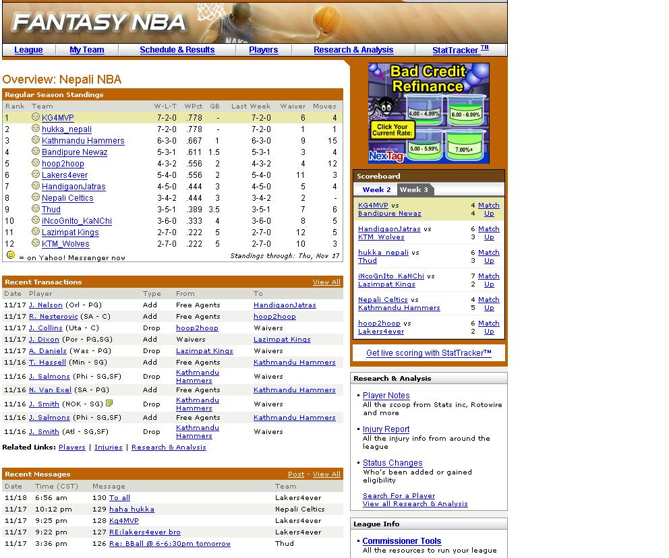Click Messenger icon next to KTM_Wolves in standings
Viewport: 669px width, 558px height.
tap(36, 243)
